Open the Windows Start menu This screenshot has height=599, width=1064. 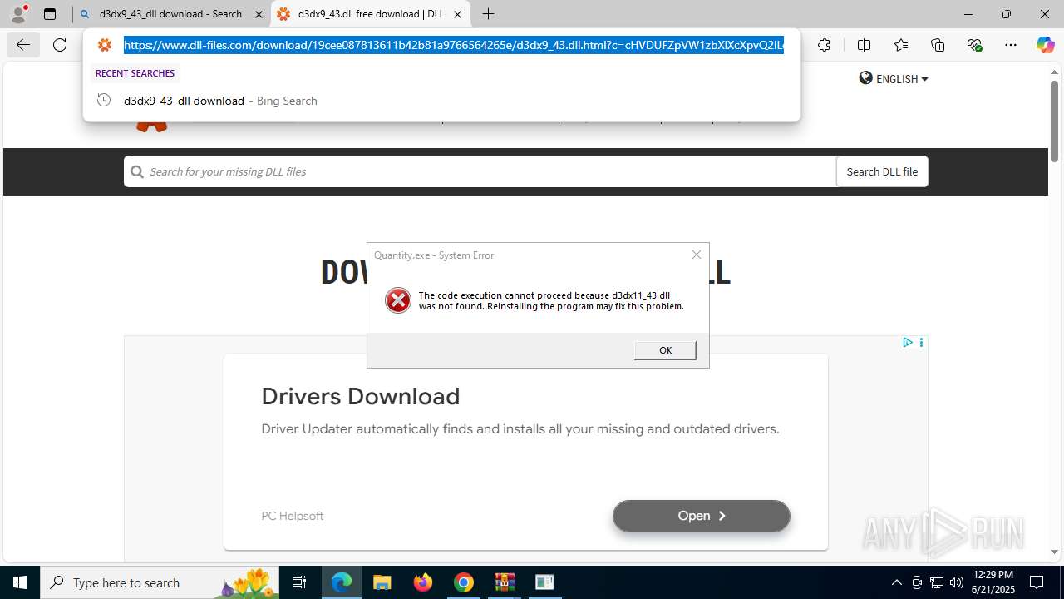pos(20,582)
